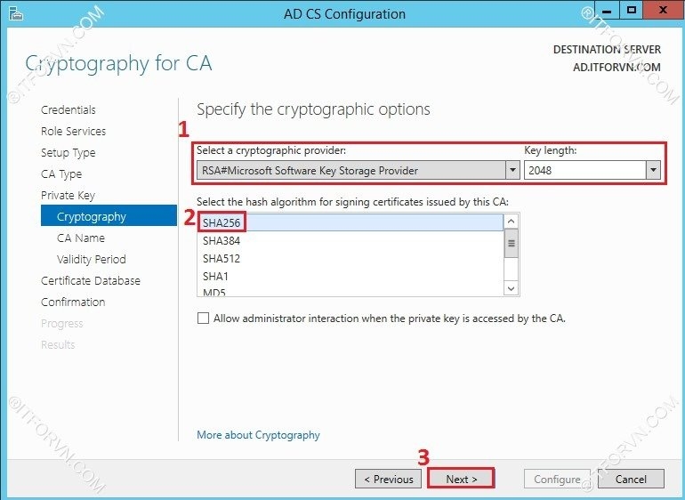Navigate to the CA Name step
The width and height of the screenshot is (685, 500).
pos(81,238)
